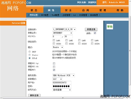The image size is (131, 99).
Task: Open the 模式 Route mode dropdown
Action: tap(58, 47)
